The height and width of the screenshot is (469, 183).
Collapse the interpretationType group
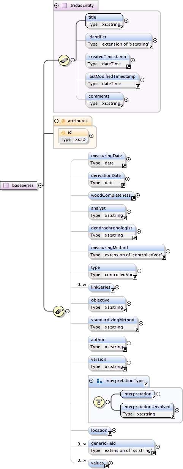coord(91,381)
